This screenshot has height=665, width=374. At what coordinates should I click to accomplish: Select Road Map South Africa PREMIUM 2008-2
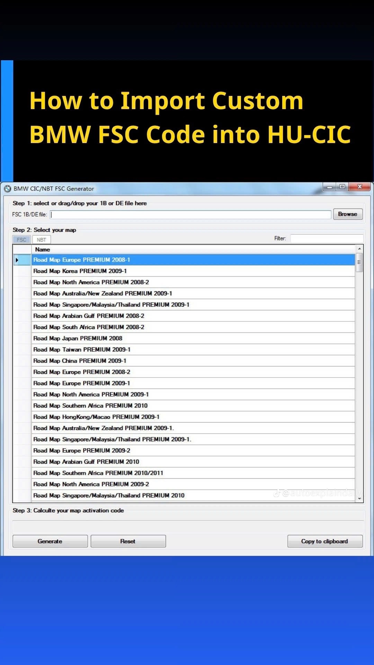[x=193, y=327]
